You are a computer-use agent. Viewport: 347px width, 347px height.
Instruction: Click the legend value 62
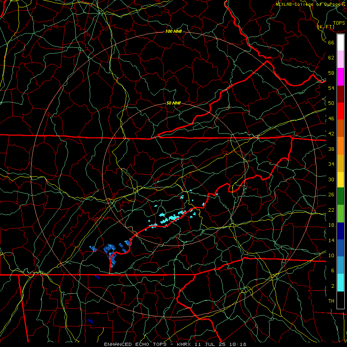tap(331, 58)
